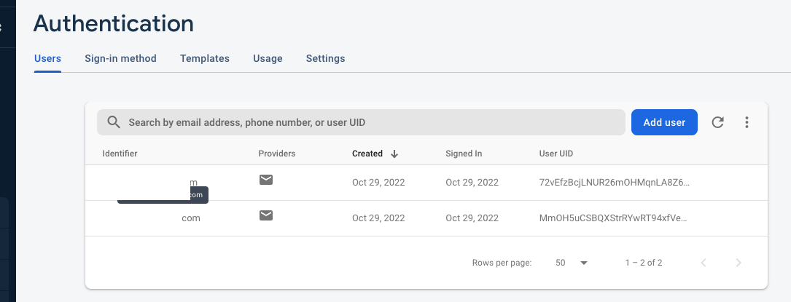Click the refresh users icon
The height and width of the screenshot is (302, 791).
click(x=717, y=122)
